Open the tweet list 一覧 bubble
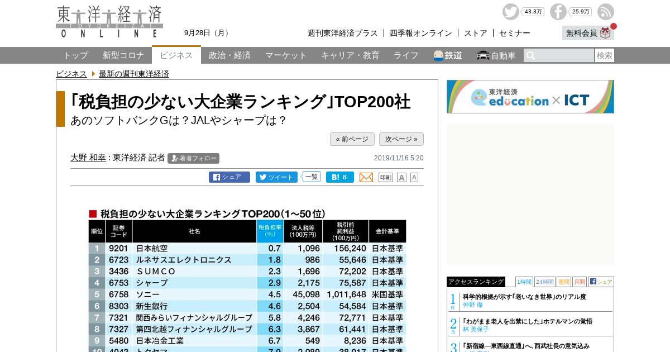Viewport: 670px width, 352px height. click(311, 177)
